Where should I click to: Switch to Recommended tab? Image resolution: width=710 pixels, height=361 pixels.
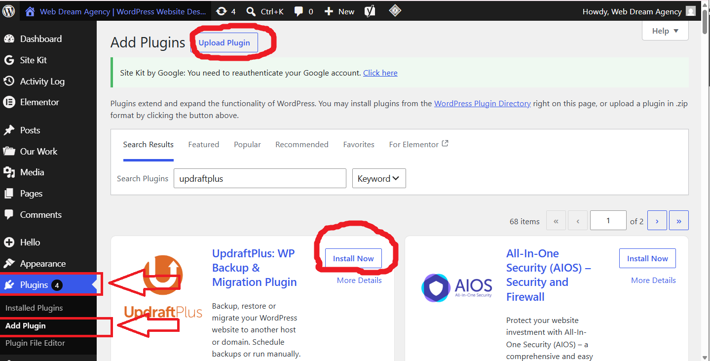[302, 144]
